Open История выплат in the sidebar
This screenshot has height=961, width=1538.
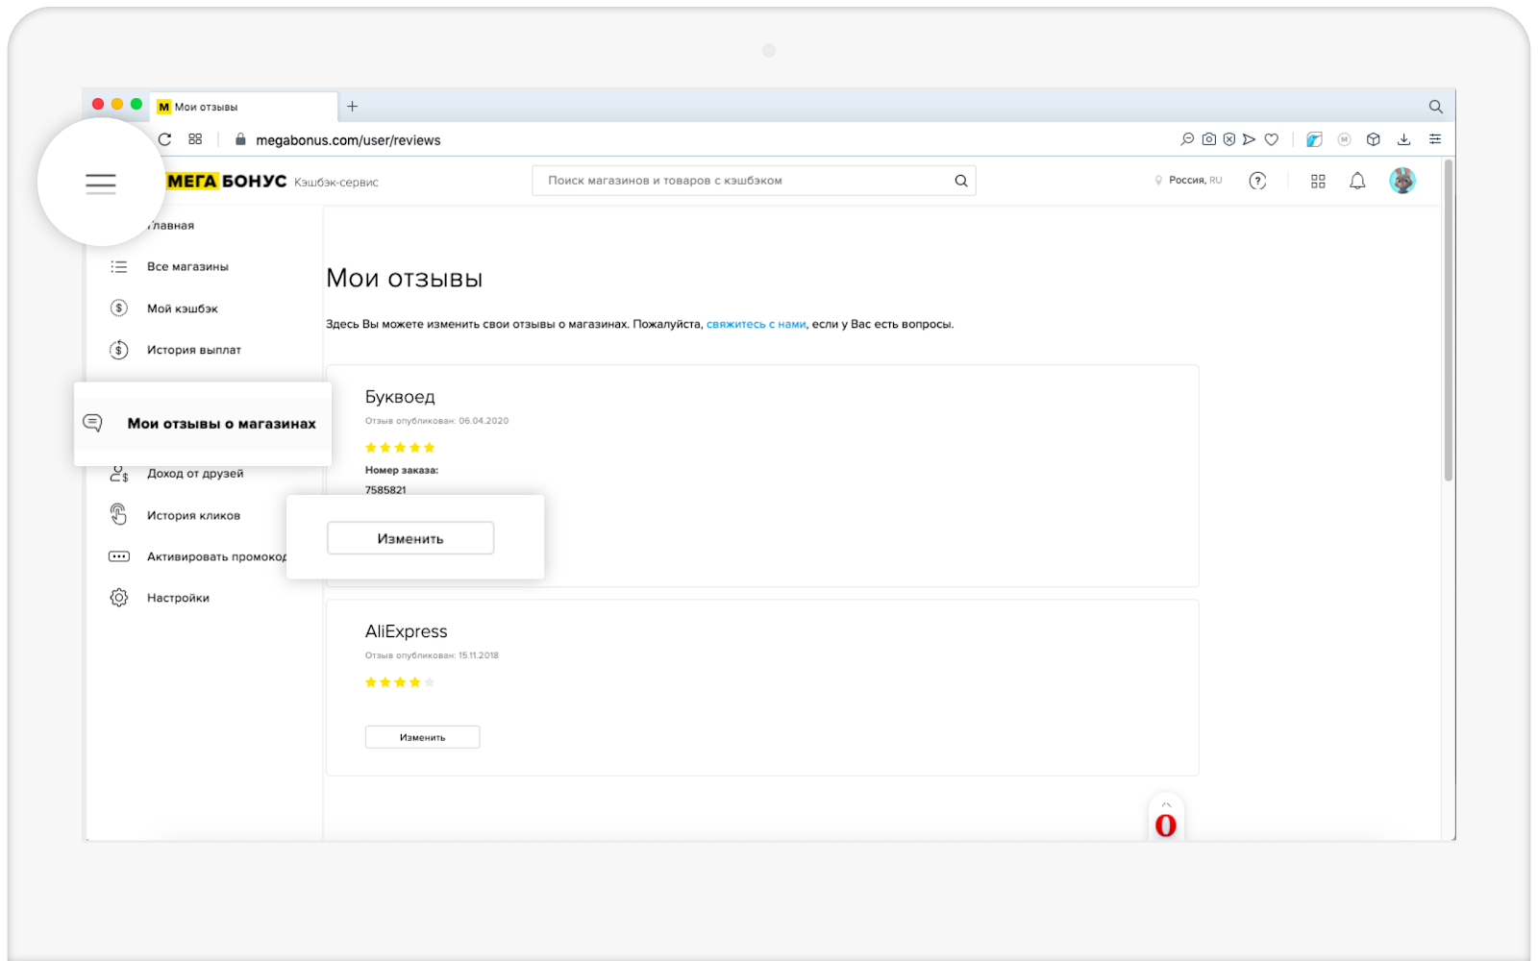click(194, 350)
